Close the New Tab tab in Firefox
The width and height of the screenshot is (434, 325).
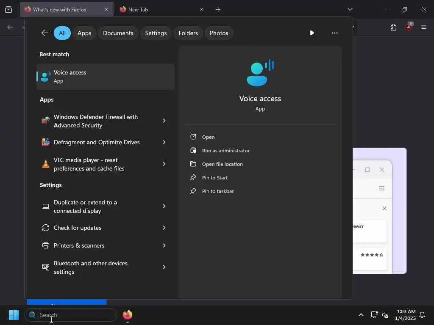click(202, 9)
